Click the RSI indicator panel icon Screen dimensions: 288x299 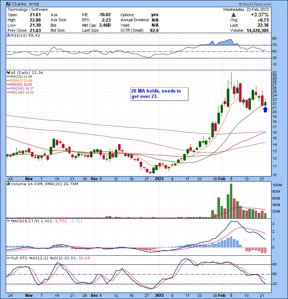(8, 35)
